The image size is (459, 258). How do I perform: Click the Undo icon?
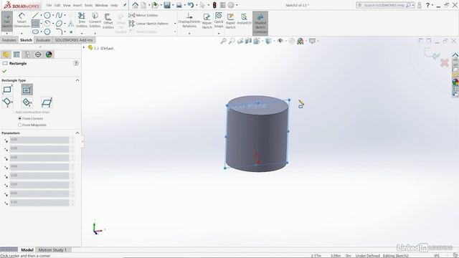pos(191,5)
